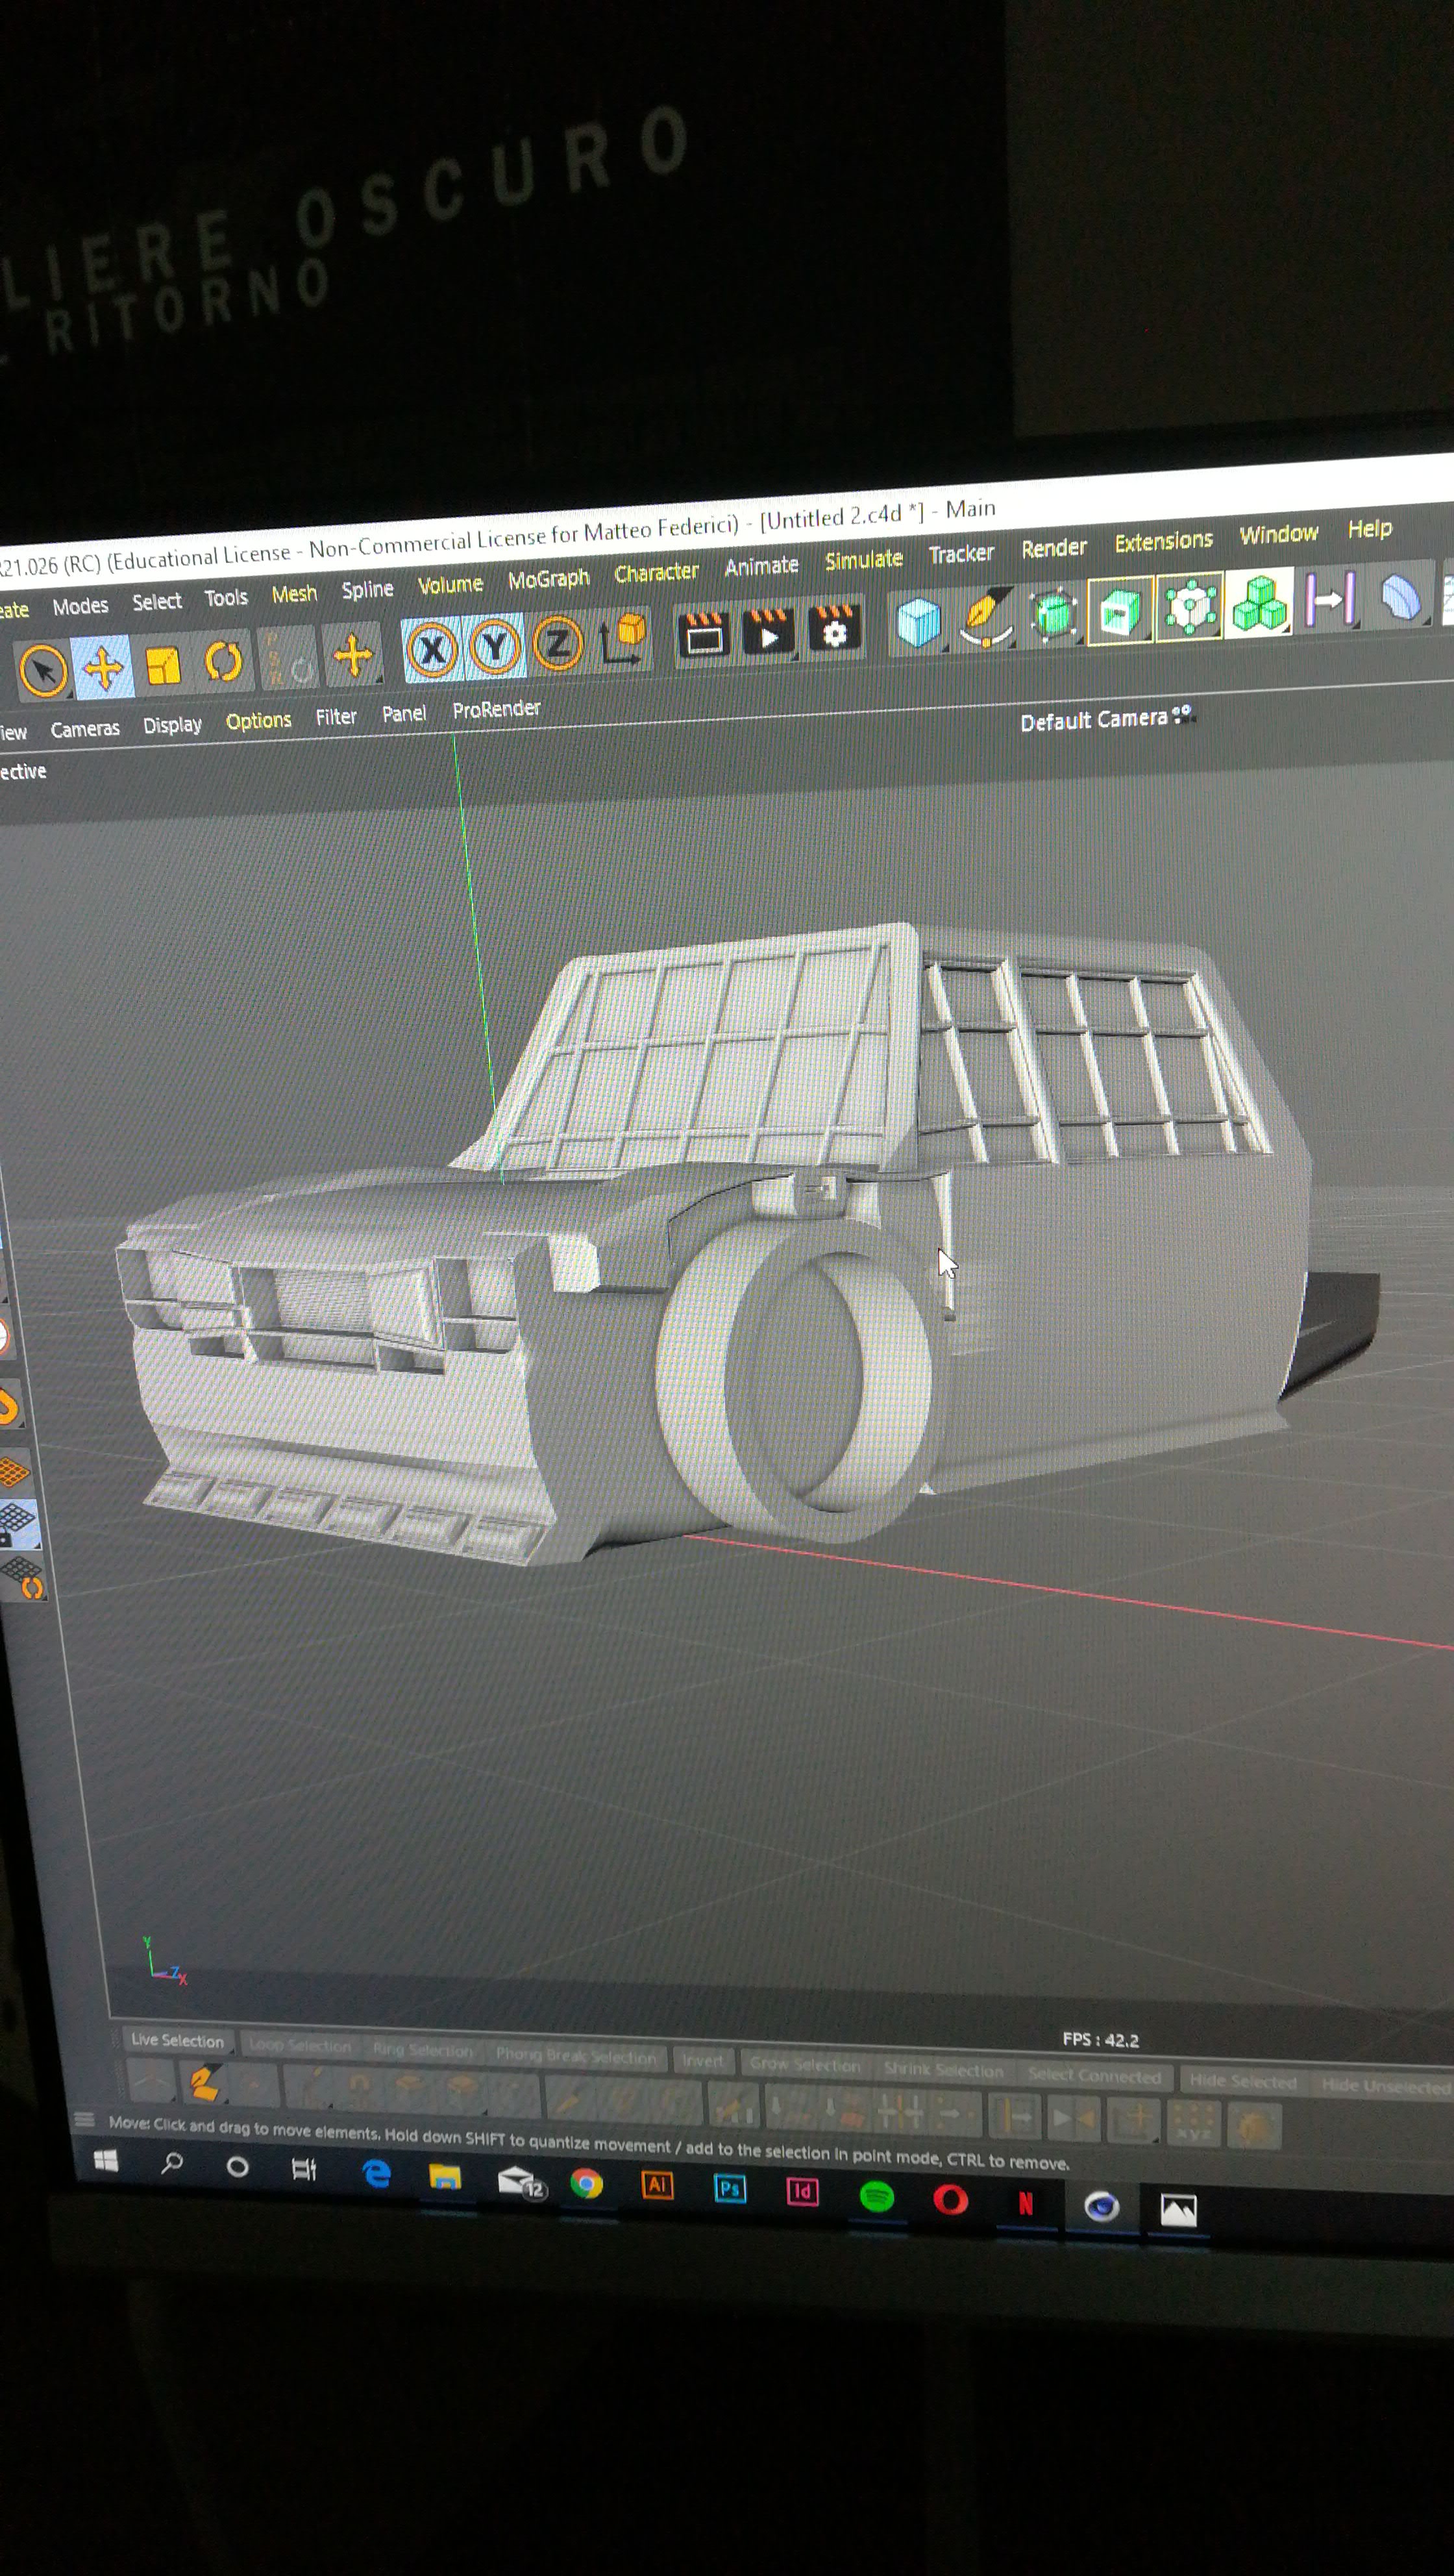Open the Window menu
This screenshot has height=2576, width=1454.
1278,534
